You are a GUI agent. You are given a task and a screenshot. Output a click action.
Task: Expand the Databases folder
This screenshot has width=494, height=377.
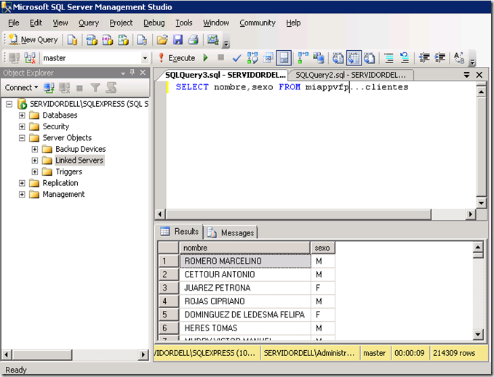(x=22, y=115)
